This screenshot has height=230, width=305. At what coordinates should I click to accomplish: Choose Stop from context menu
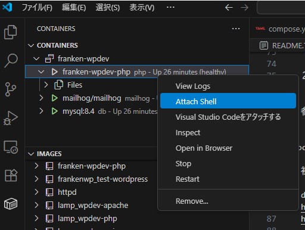(228, 163)
